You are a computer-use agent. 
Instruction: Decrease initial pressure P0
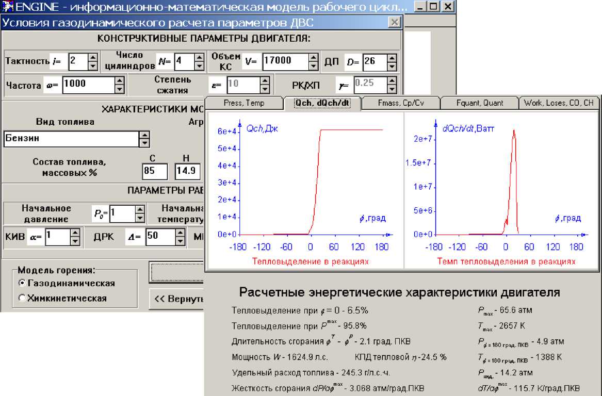[x=140, y=218]
